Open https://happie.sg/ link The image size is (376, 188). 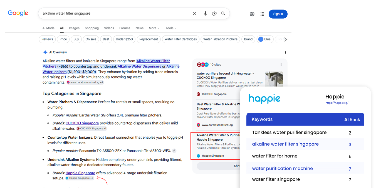[337, 103]
